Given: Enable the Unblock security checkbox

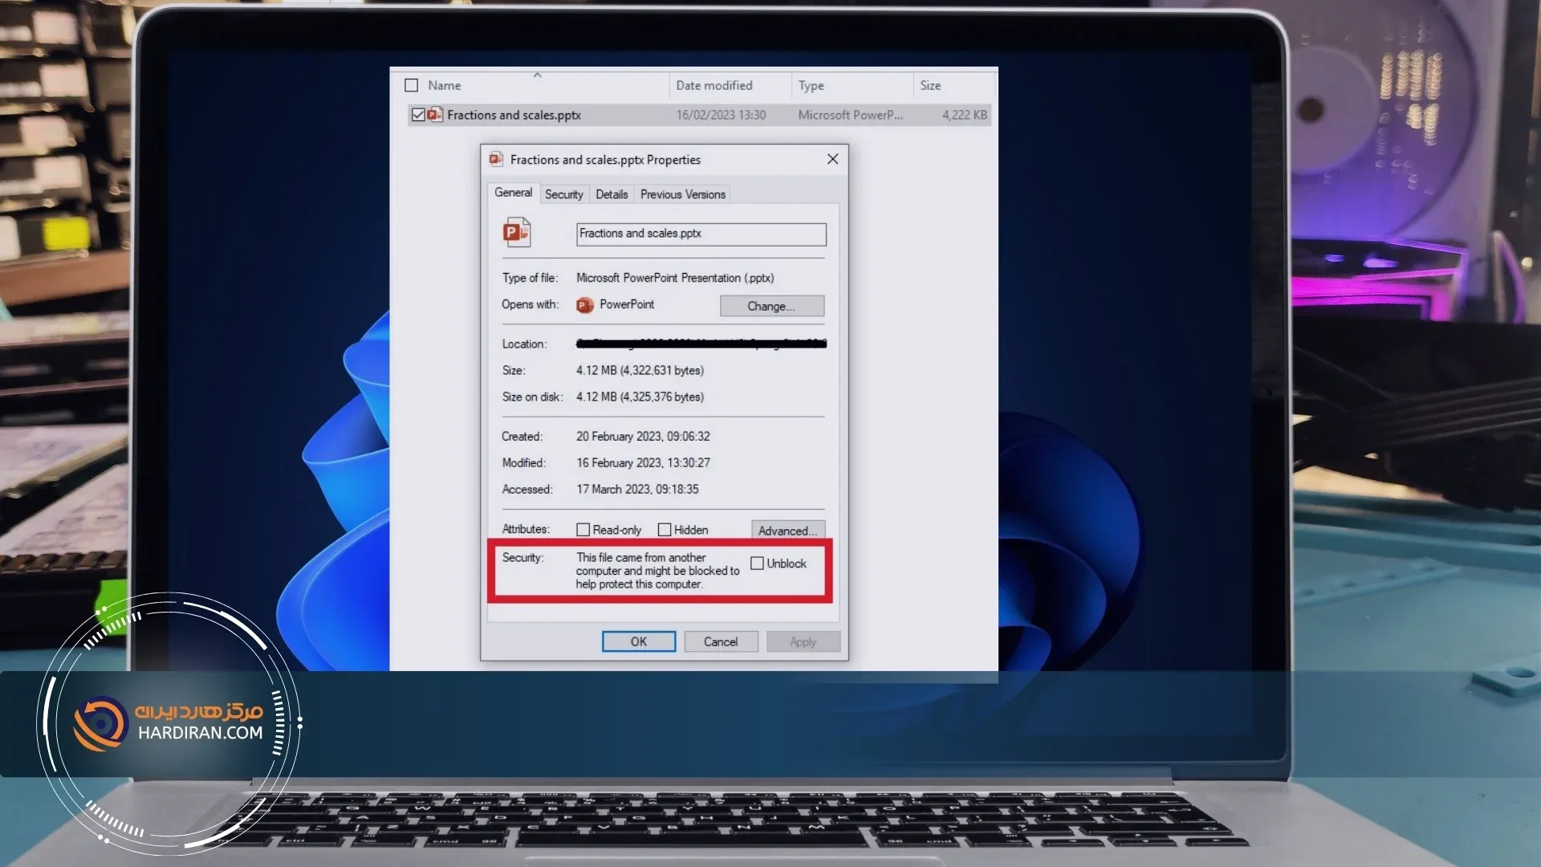Looking at the screenshot, I should pos(757,563).
